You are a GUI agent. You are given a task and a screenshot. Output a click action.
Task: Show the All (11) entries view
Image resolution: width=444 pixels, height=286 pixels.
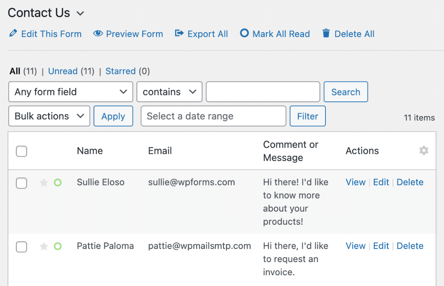[23, 71]
